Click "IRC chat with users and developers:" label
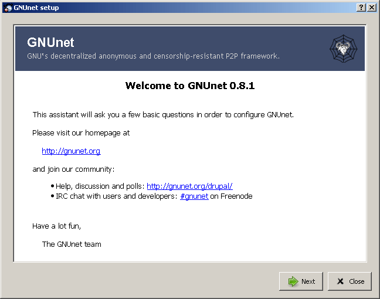Viewport: 380px width, 299px height. 117,196
